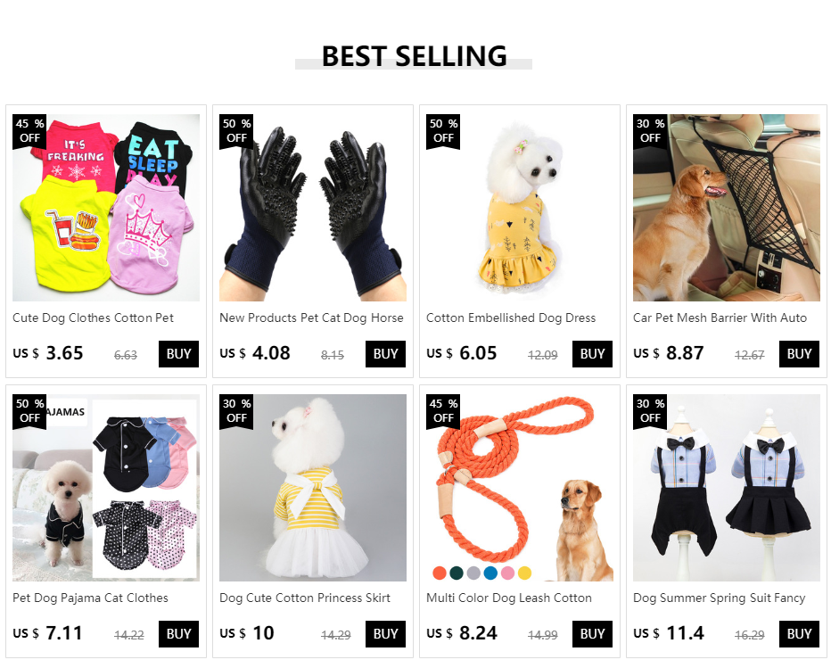Click the 45% OFF badge on the dog leash

443,411
